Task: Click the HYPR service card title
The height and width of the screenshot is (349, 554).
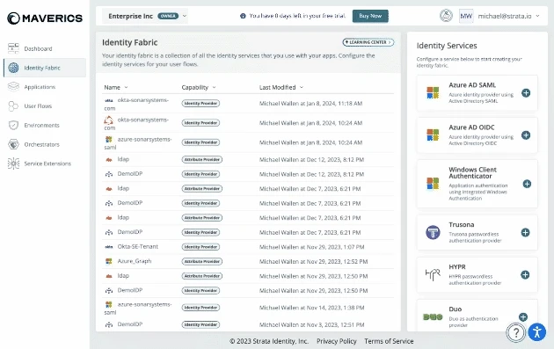Action: click(x=457, y=267)
